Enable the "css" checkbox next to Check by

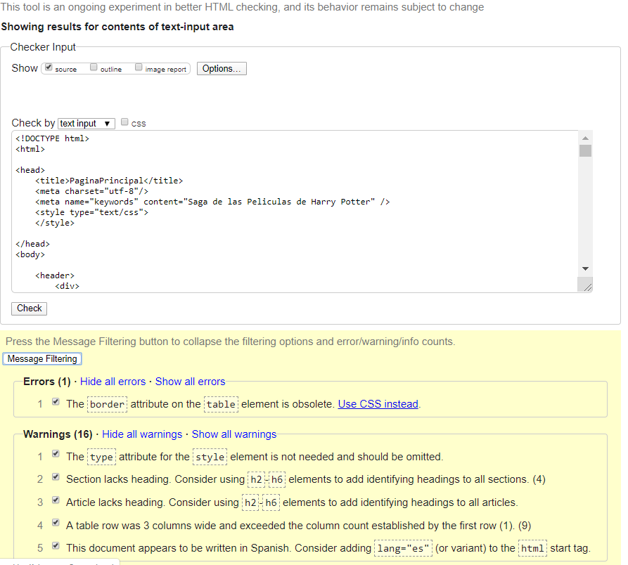[x=124, y=122]
